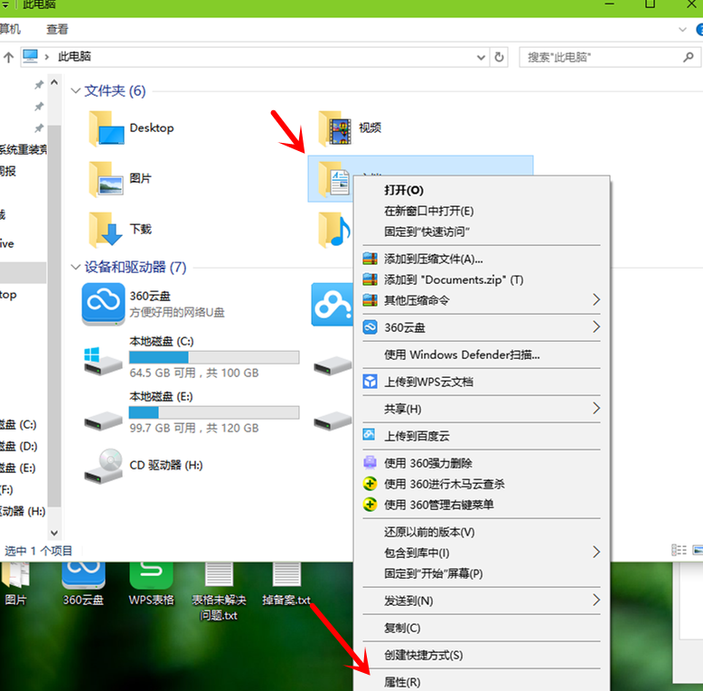
Task: Click the refresh button in address bar
Action: coord(499,57)
